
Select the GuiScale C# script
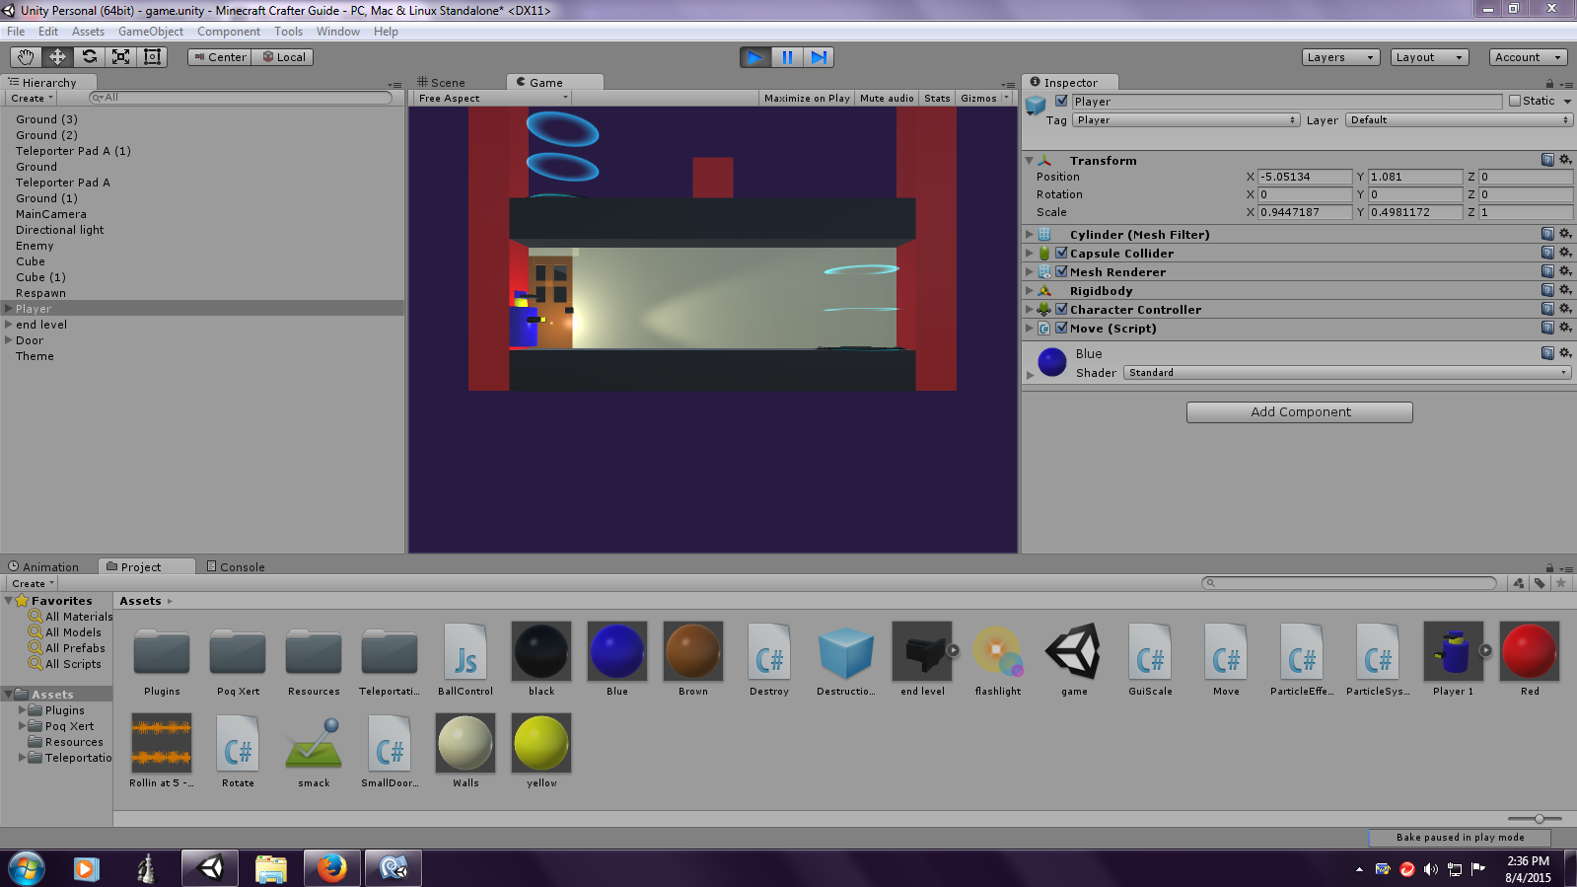(x=1150, y=659)
